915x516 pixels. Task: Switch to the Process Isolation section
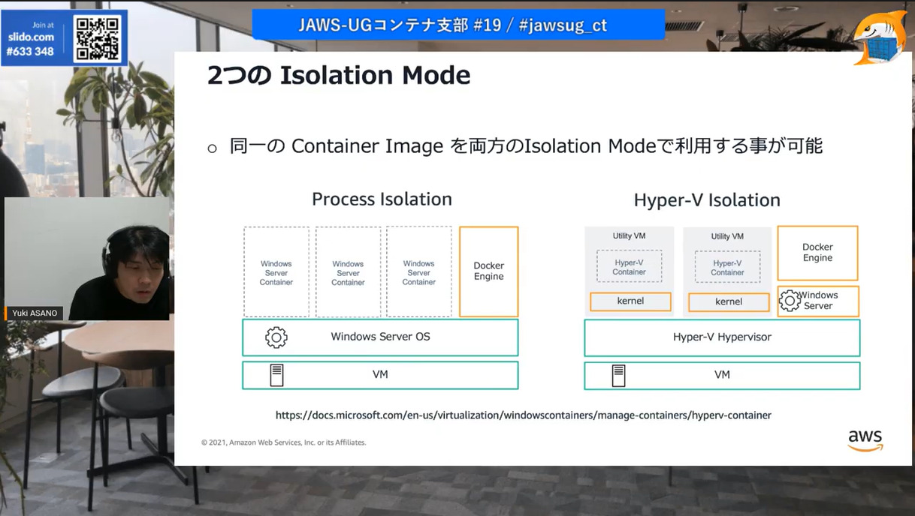pyautogui.click(x=382, y=199)
